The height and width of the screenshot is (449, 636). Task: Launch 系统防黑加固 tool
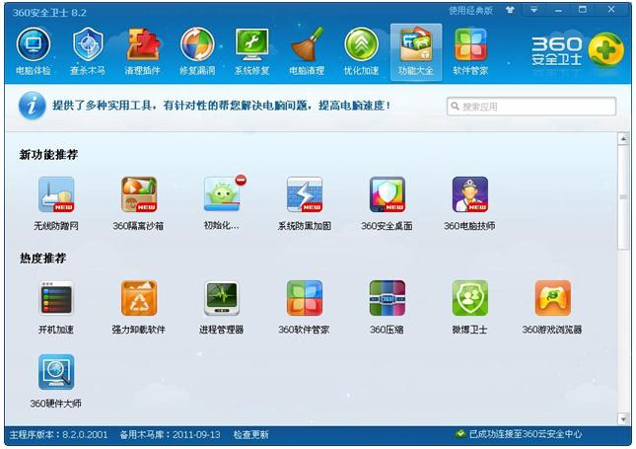click(305, 203)
